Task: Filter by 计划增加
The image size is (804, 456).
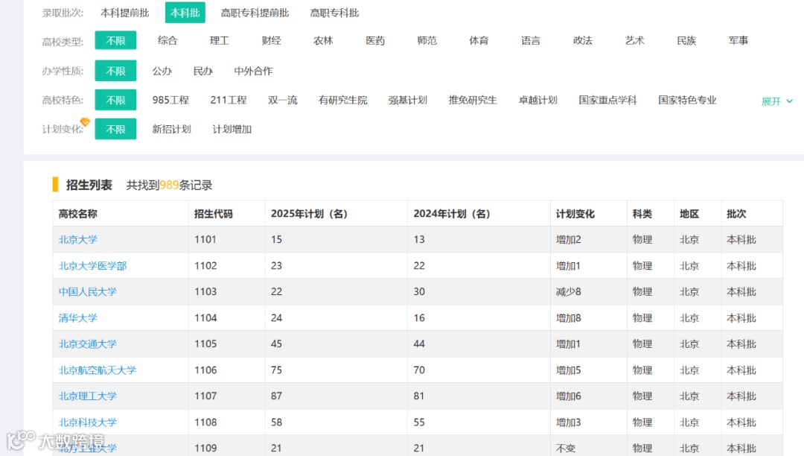Action: click(x=232, y=129)
